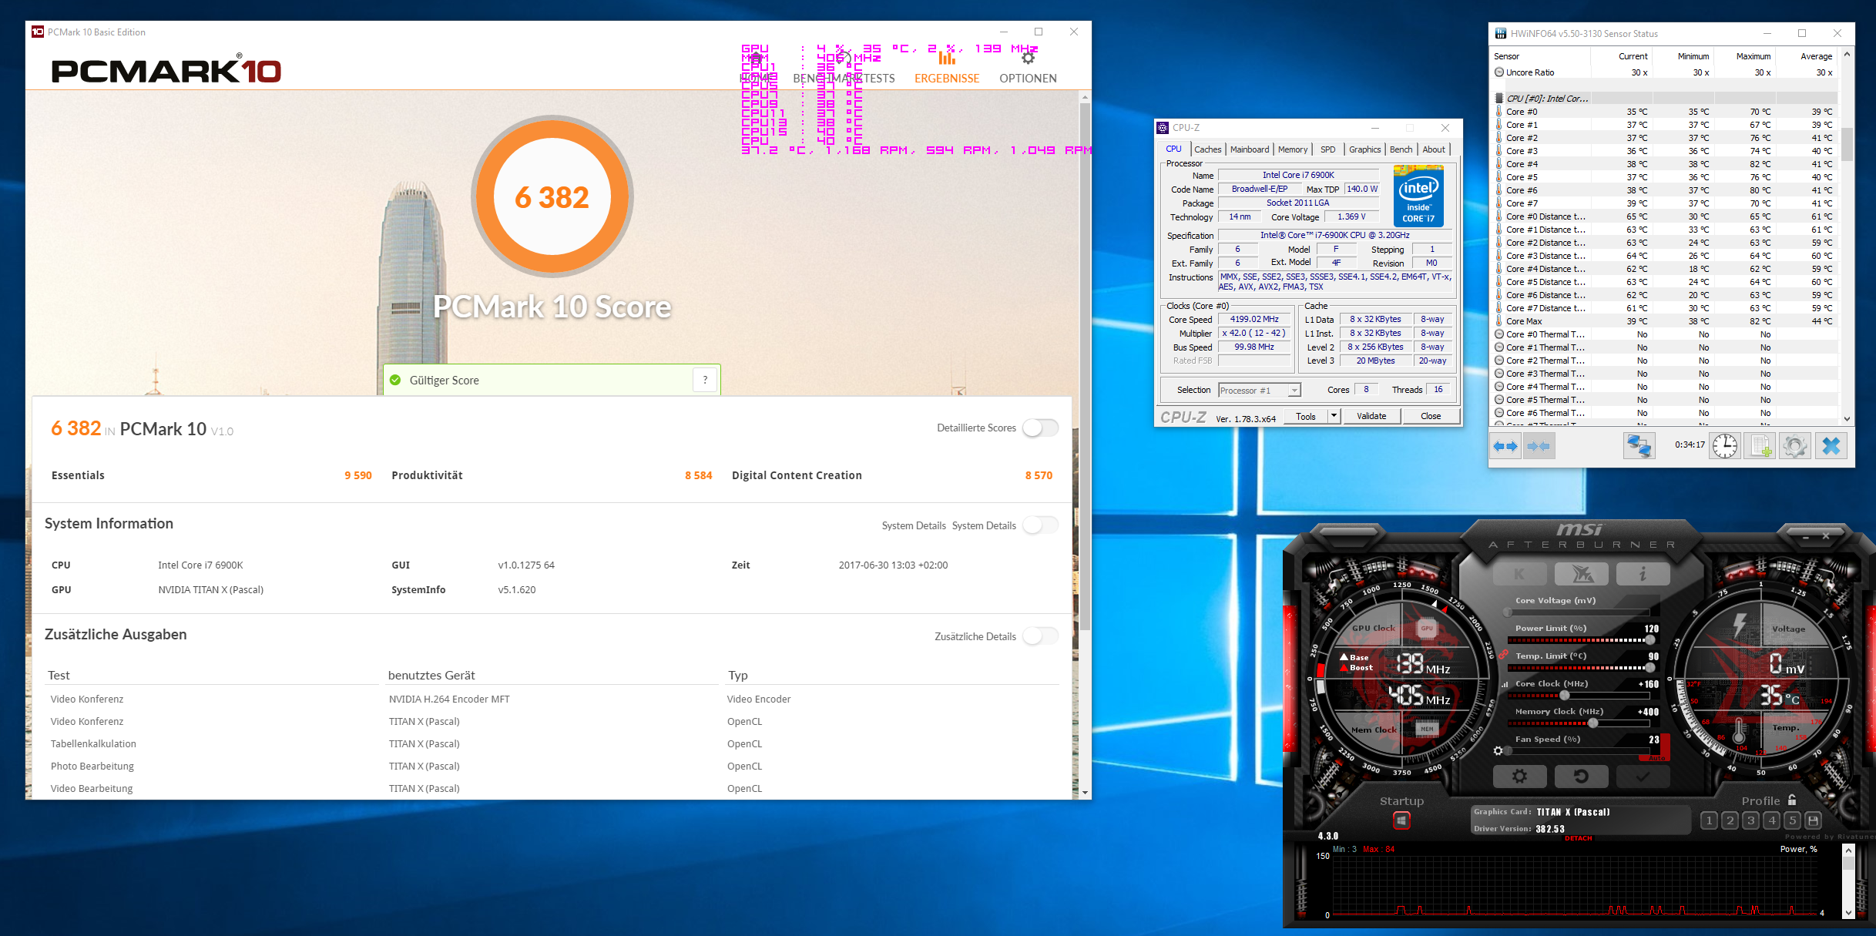Reset HWiNFO elapsed time clock

pos(1724,445)
